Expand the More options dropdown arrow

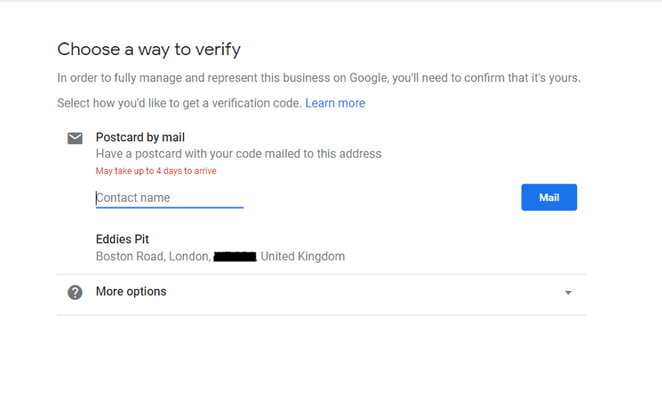pyautogui.click(x=568, y=293)
